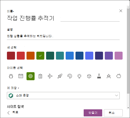Edit the name field 작업 진행률 추적기
This screenshot has height=118, width=130.
coord(63,18)
